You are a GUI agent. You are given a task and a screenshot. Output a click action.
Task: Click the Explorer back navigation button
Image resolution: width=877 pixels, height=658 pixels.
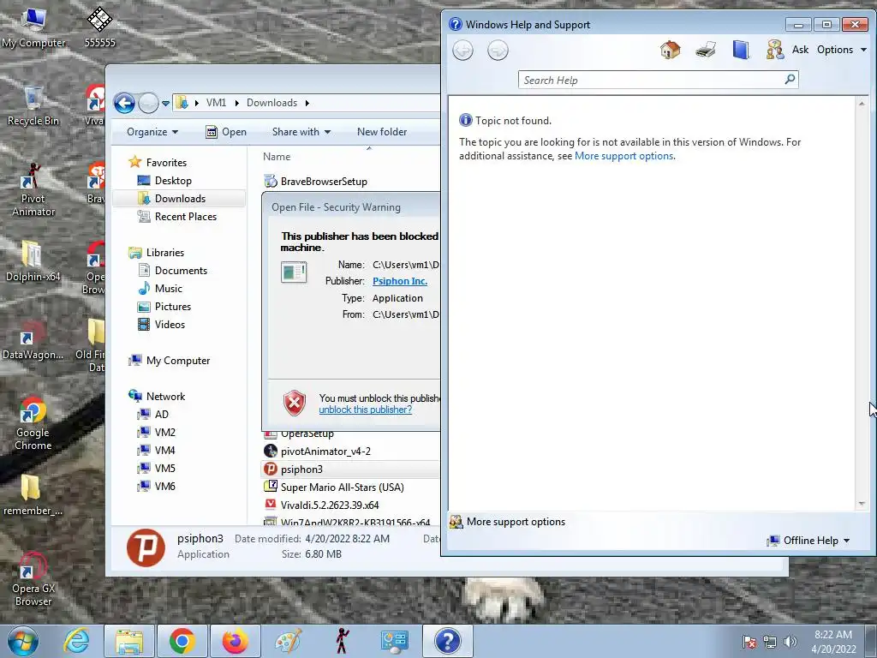(x=124, y=103)
